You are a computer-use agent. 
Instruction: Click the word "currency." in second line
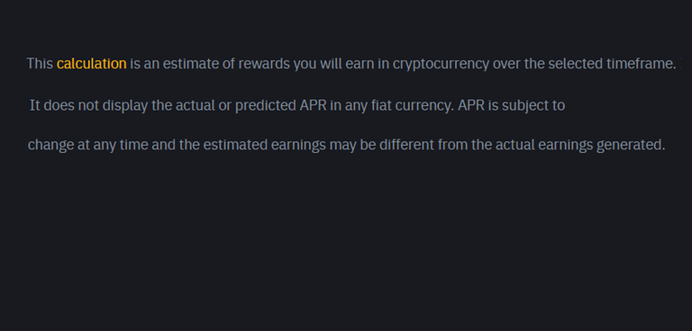click(423, 106)
